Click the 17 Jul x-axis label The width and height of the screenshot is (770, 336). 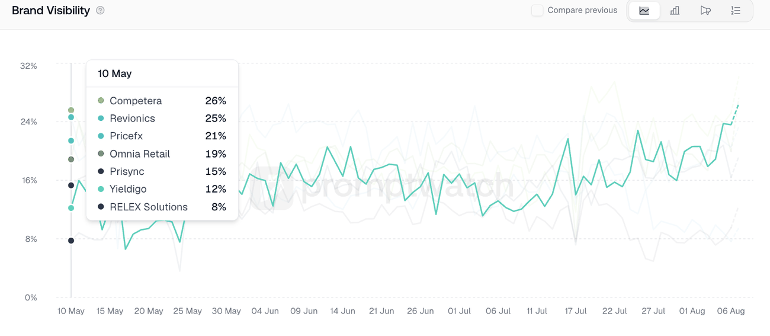(x=576, y=311)
